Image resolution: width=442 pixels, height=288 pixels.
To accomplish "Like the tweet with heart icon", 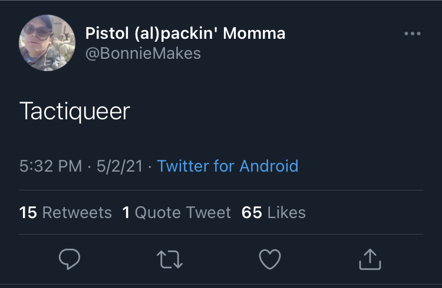I will coord(270,259).
